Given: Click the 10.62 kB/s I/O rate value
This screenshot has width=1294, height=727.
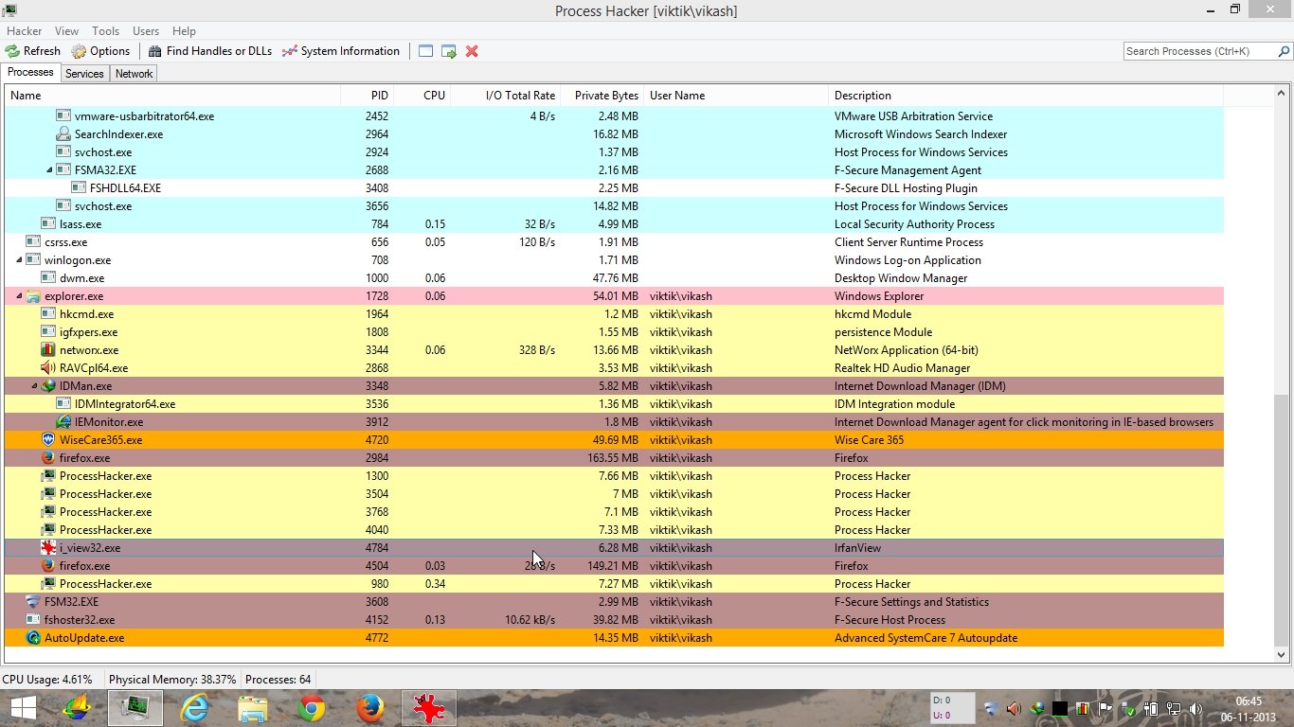Looking at the screenshot, I should point(530,620).
